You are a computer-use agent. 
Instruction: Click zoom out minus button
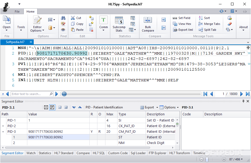pos(201,159)
